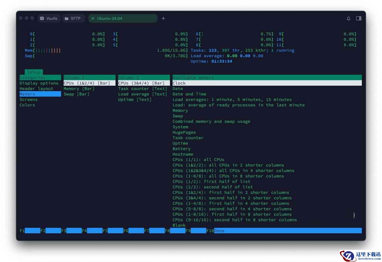The image size is (382, 262).
Task: Select the highlighted Meters category
Action: pos(40,94)
